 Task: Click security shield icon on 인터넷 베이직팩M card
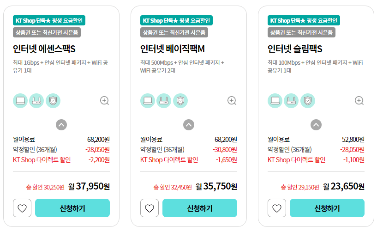[180, 101]
